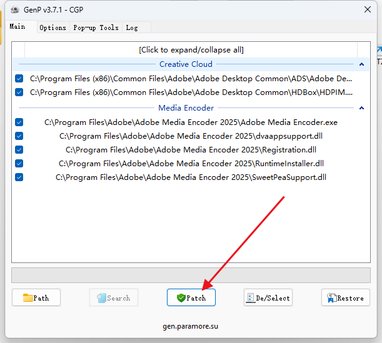Click the magnifier icon on Search
Image resolution: width=382 pixels, height=343 pixels.
[101, 298]
